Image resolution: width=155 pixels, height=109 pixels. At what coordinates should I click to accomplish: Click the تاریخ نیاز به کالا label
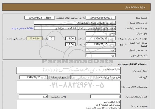(58, 77)
